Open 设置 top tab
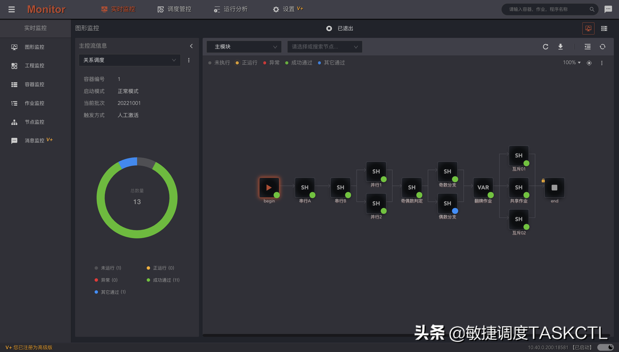The width and height of the screenshot is (619, 352). (288, 9)
